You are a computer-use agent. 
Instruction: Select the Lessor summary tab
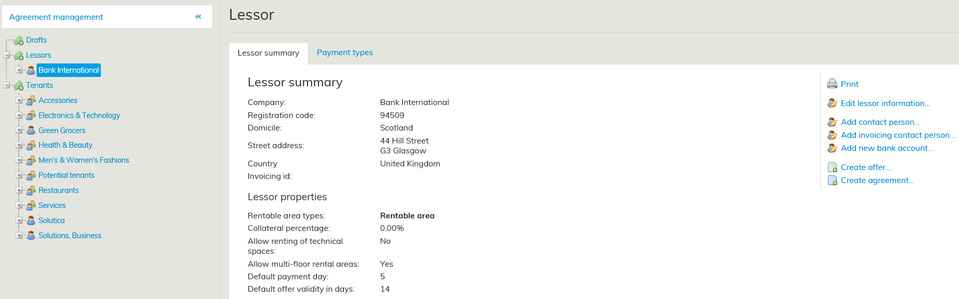[268, 53]
